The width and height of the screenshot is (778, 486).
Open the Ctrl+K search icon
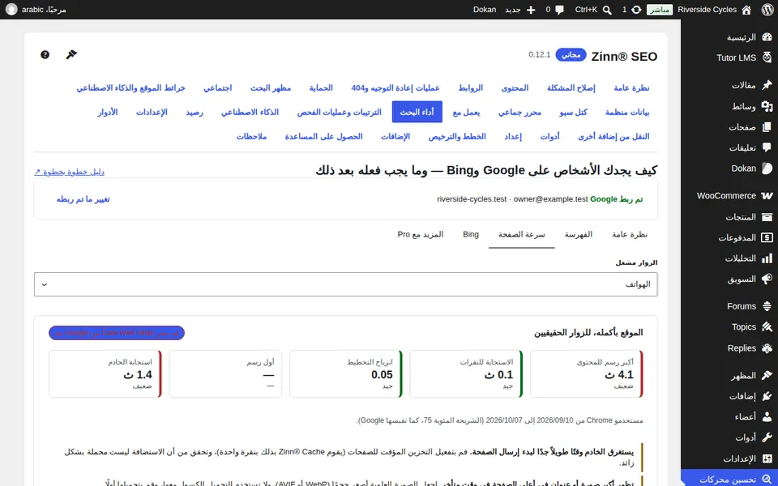tap(607, 10)
